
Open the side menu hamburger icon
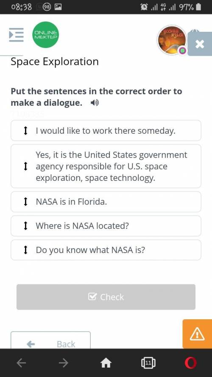pyautogui.click(x=17, y=35)
